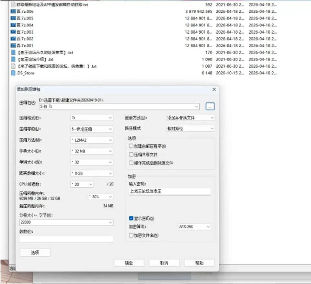Image resolution: width=311 pixels, height=284 pixels.
Task: Open the 压缩格式 7z dropdown
Action: 92,118
